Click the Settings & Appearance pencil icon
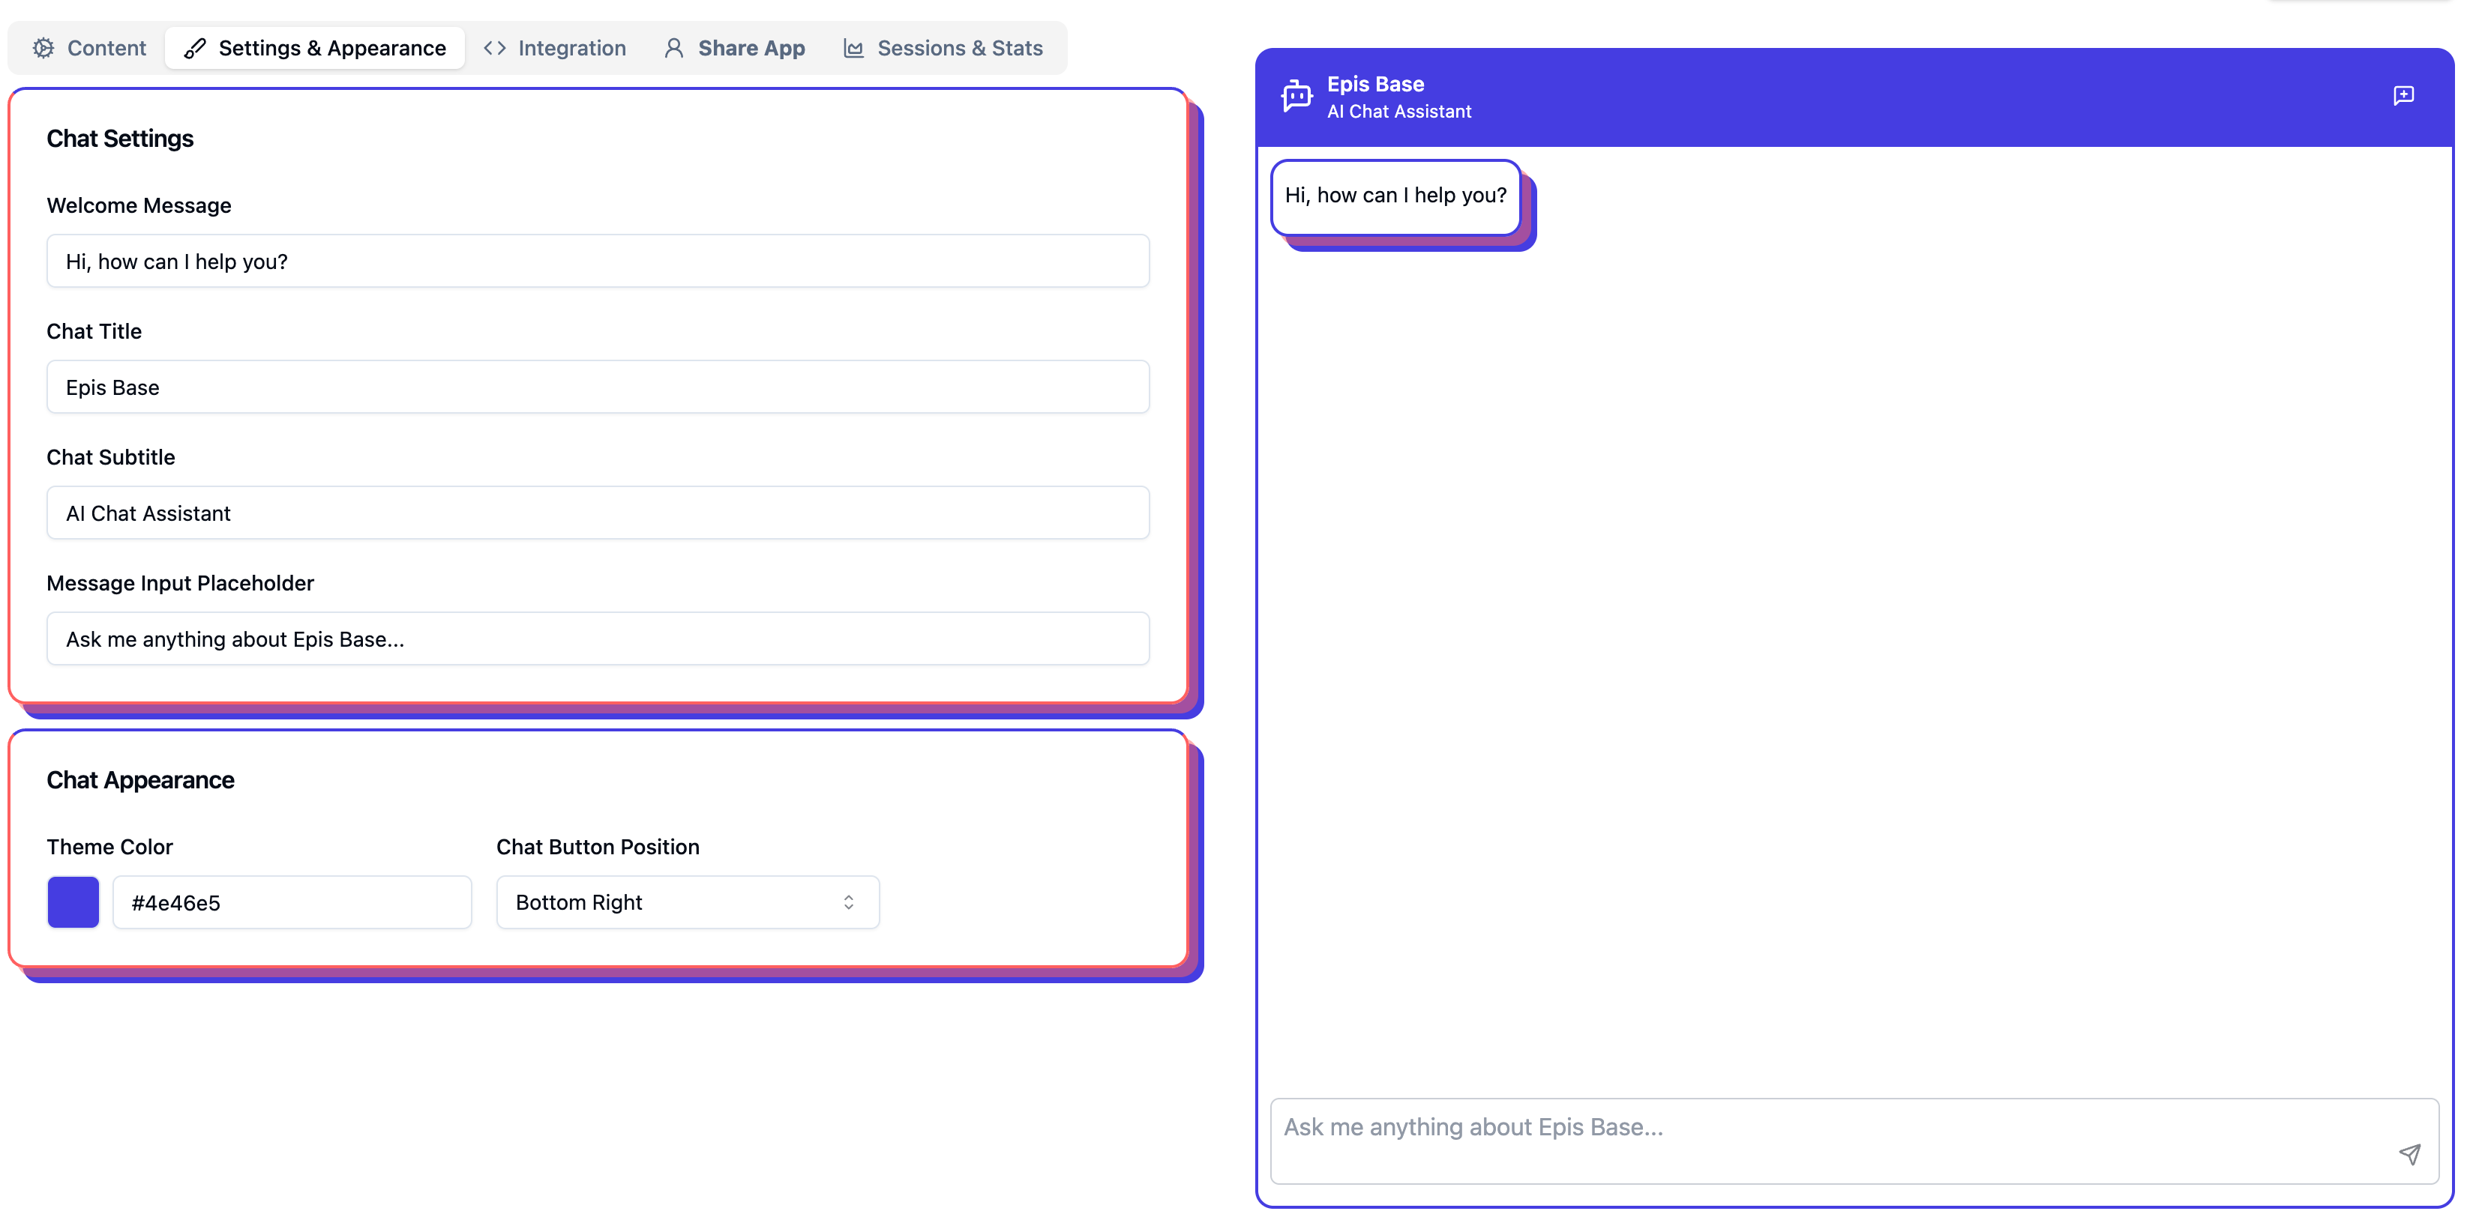2467x1226 pixels. 196,47
